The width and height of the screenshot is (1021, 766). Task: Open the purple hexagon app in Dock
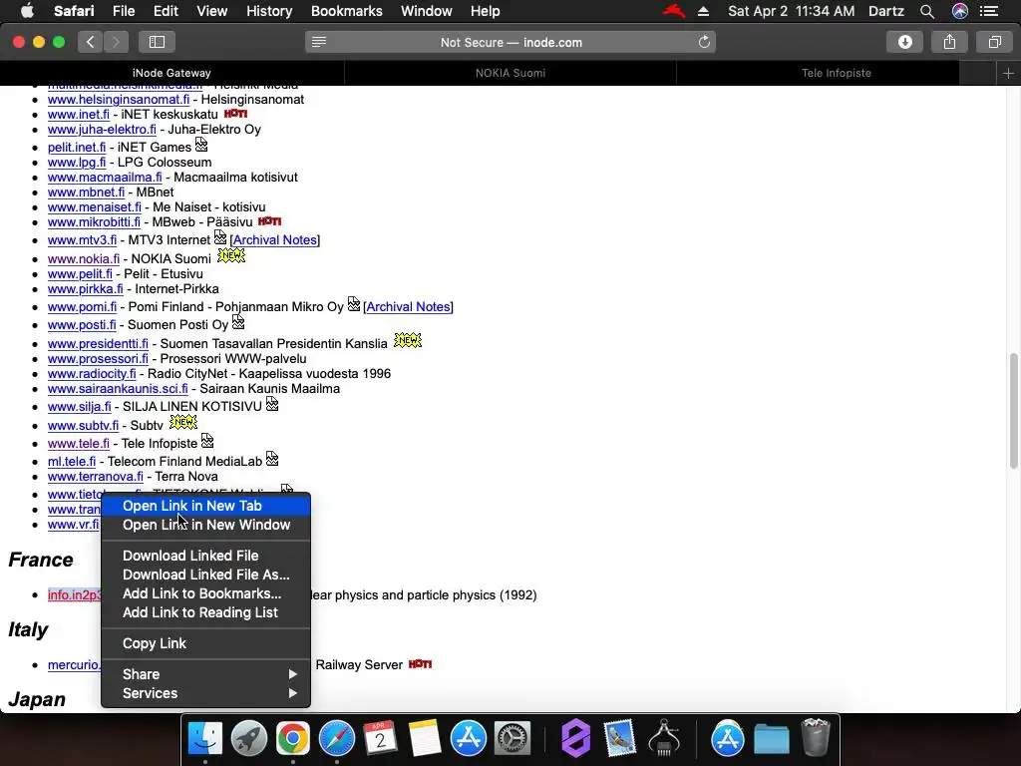(x=575, y=739)
